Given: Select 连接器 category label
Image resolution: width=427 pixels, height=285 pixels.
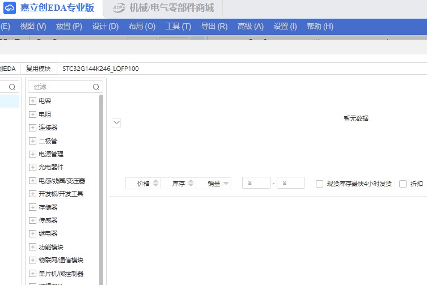Looking at the screenshot, I should (x=48, y=127).
